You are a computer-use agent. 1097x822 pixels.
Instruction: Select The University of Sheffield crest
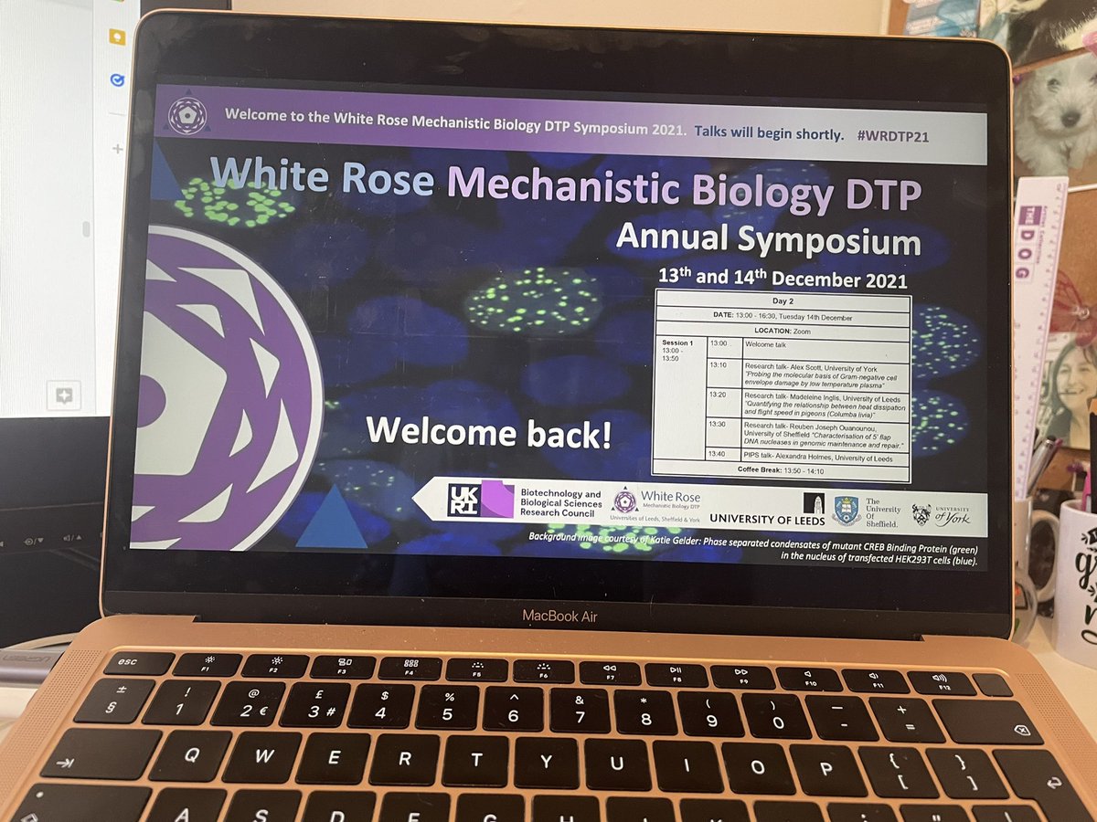tap(847, 509)
